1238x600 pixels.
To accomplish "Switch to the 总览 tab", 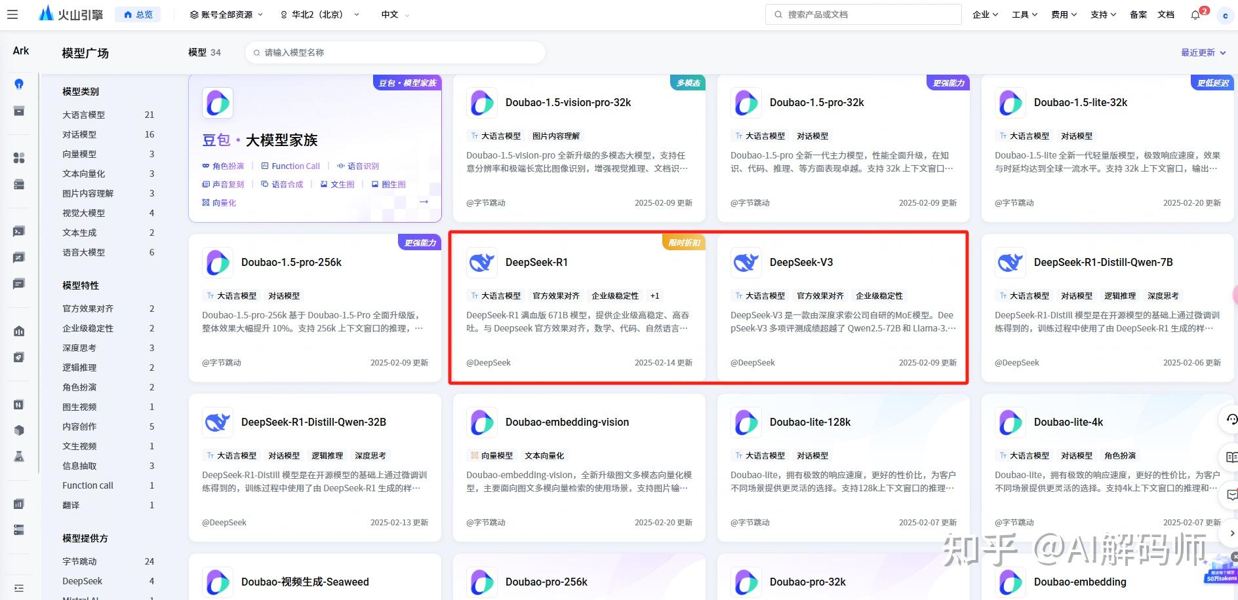I will [x=138, y=14].
